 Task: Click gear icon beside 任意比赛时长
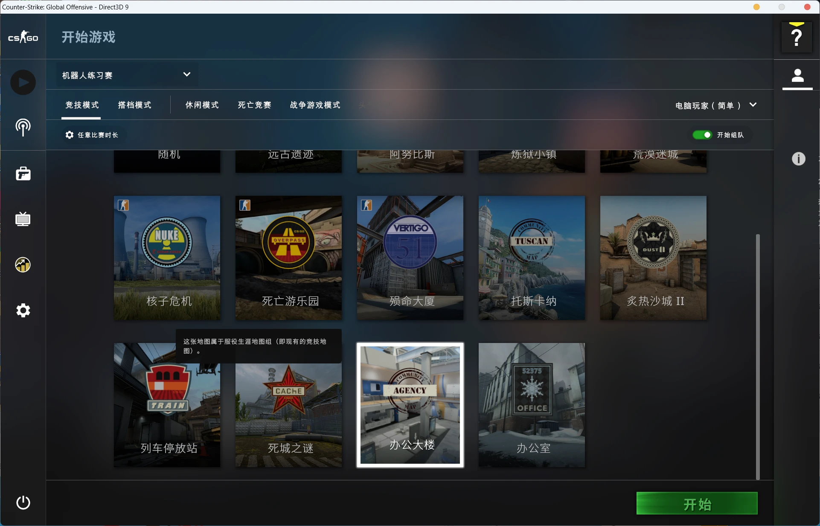(70, 135)
